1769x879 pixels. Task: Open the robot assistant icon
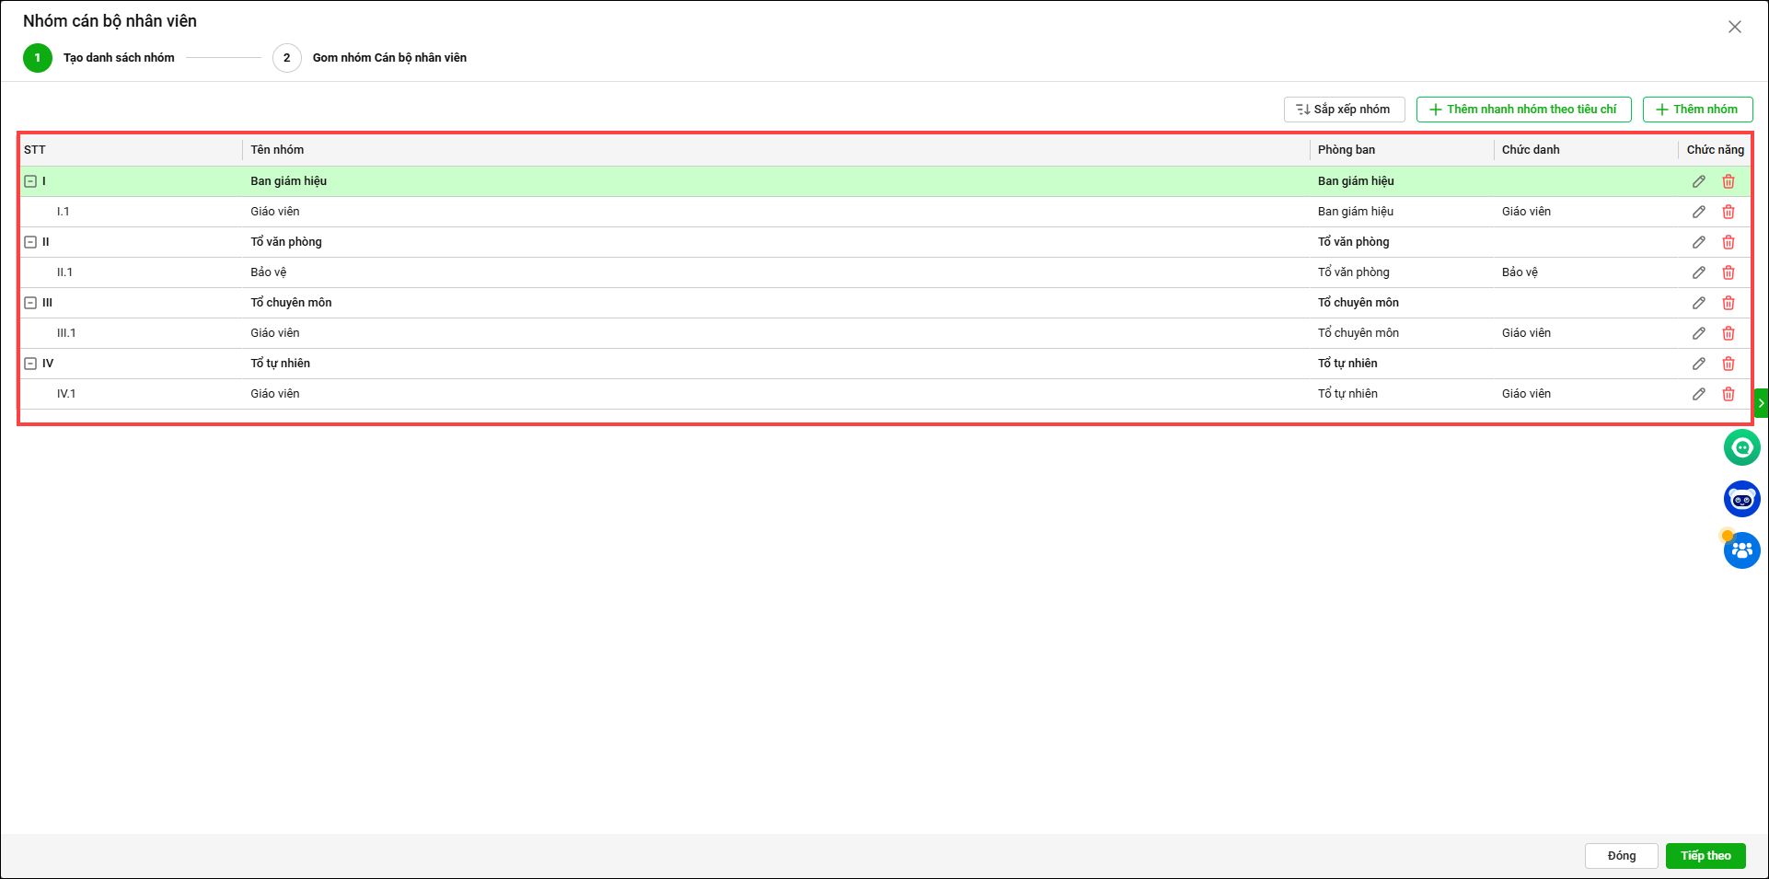pyautogui.click(x=1740, y=499)
